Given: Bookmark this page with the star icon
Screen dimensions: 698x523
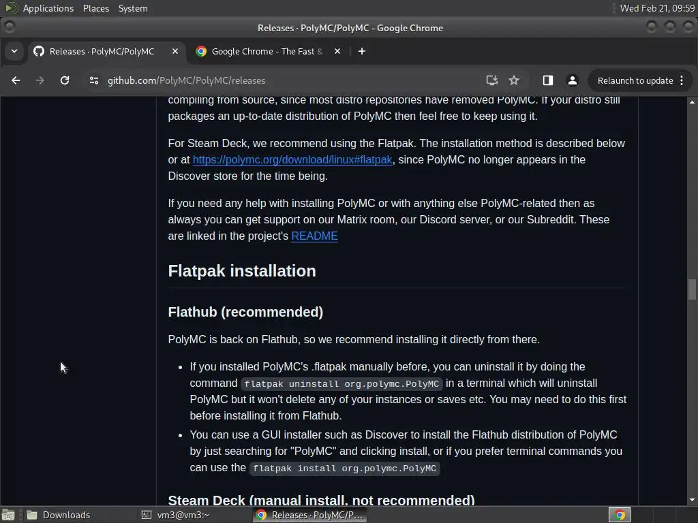Looking at the screenshot, I should 514,80.
